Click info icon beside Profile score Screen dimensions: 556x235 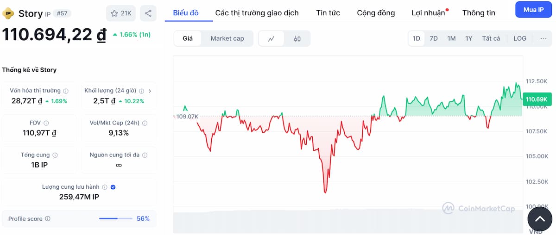coord(48,219)
